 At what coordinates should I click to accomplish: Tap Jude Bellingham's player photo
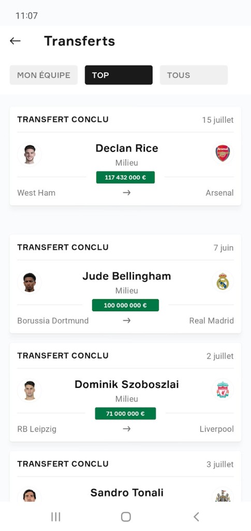click(29, 282)
